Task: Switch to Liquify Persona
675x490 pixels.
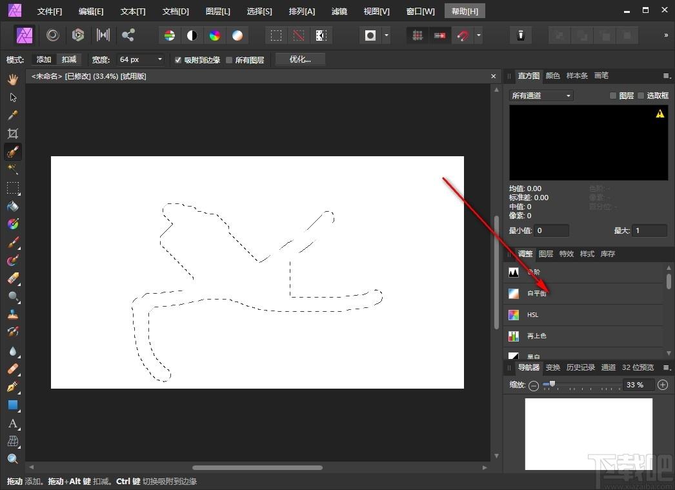Action: pyautogui.click(x=53, y=35)
